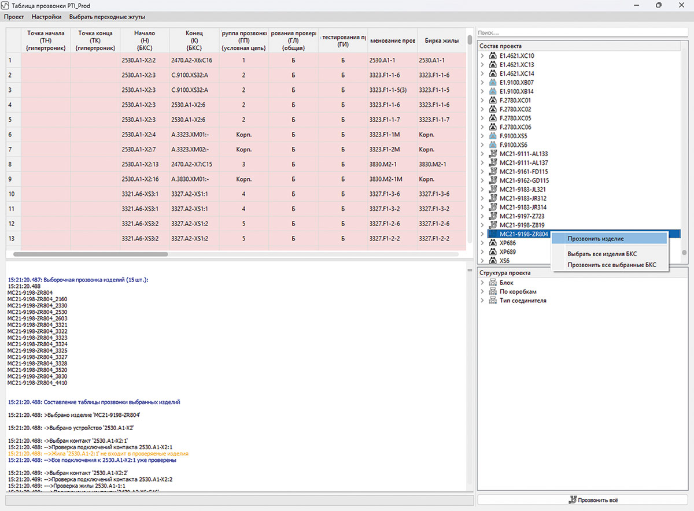Expand the По коробкам structure node
Screen dimensions: 694x511
(482, 292)
